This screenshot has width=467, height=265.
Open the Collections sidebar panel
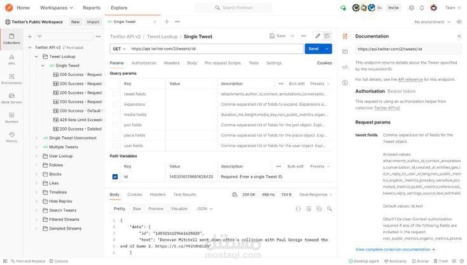[x=11, y=39]
